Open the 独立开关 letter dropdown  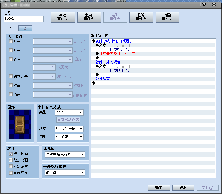tap(44, 76)
